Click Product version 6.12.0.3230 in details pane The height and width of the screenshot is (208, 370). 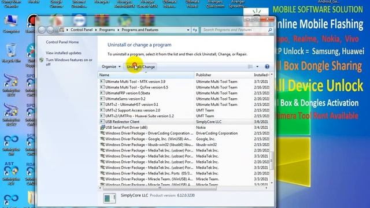[x=172, y=195]
